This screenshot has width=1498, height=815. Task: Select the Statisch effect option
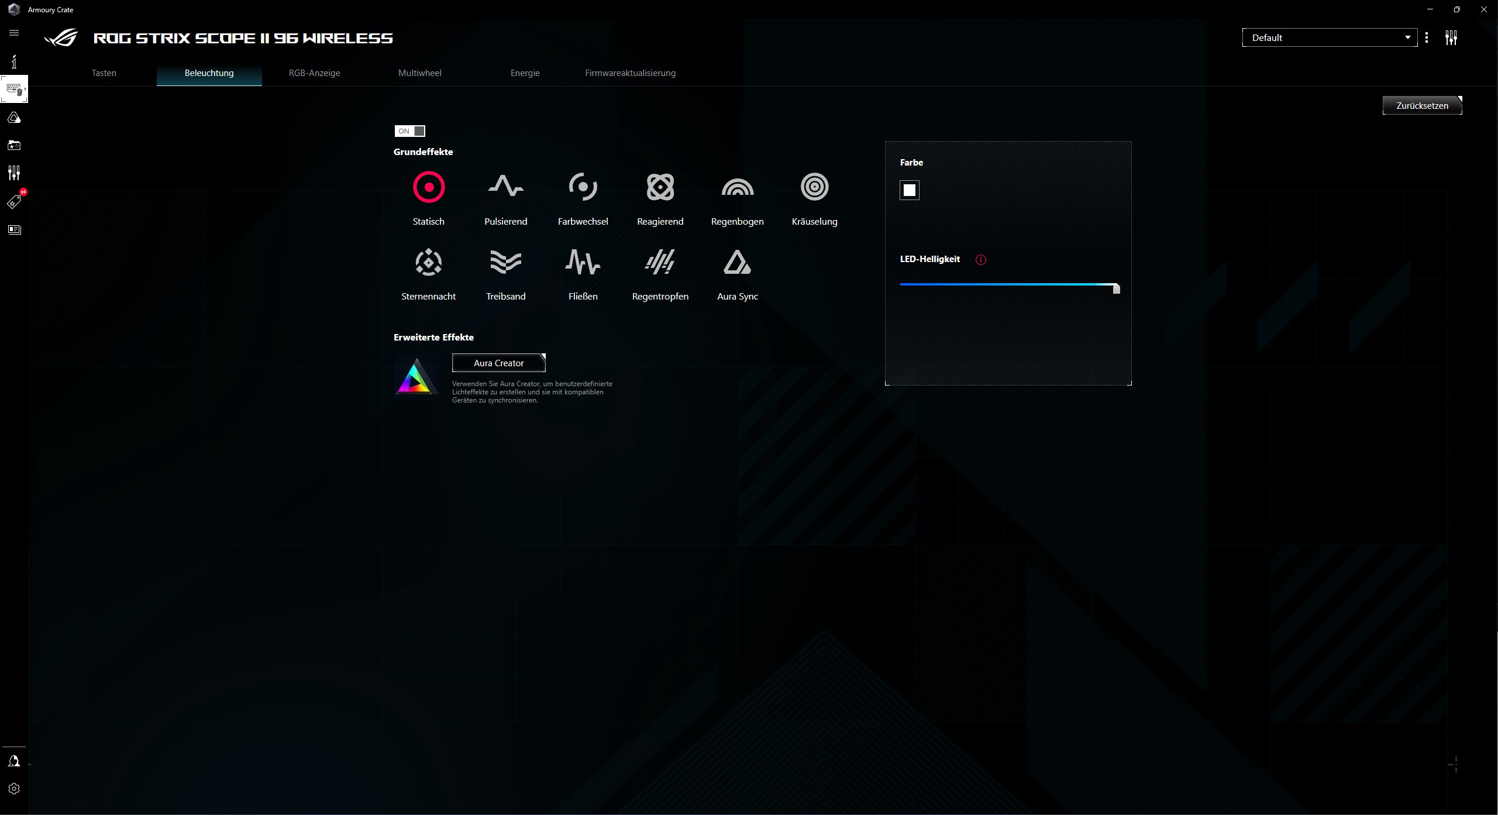[x=428, y=187]
